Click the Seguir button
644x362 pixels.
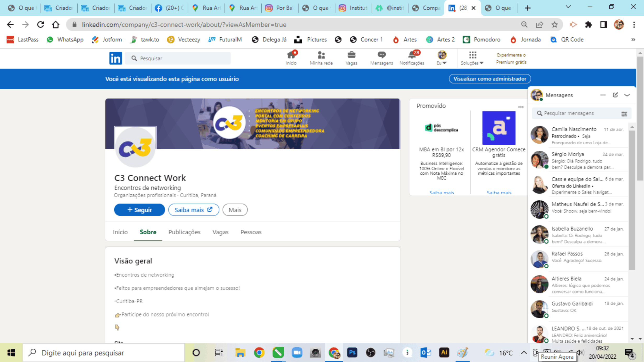click(x=139, y=210)
